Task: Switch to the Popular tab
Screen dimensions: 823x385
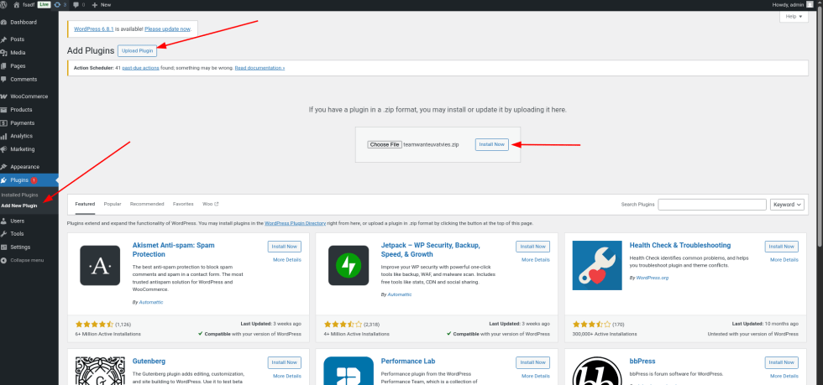Action: [113, 204]
